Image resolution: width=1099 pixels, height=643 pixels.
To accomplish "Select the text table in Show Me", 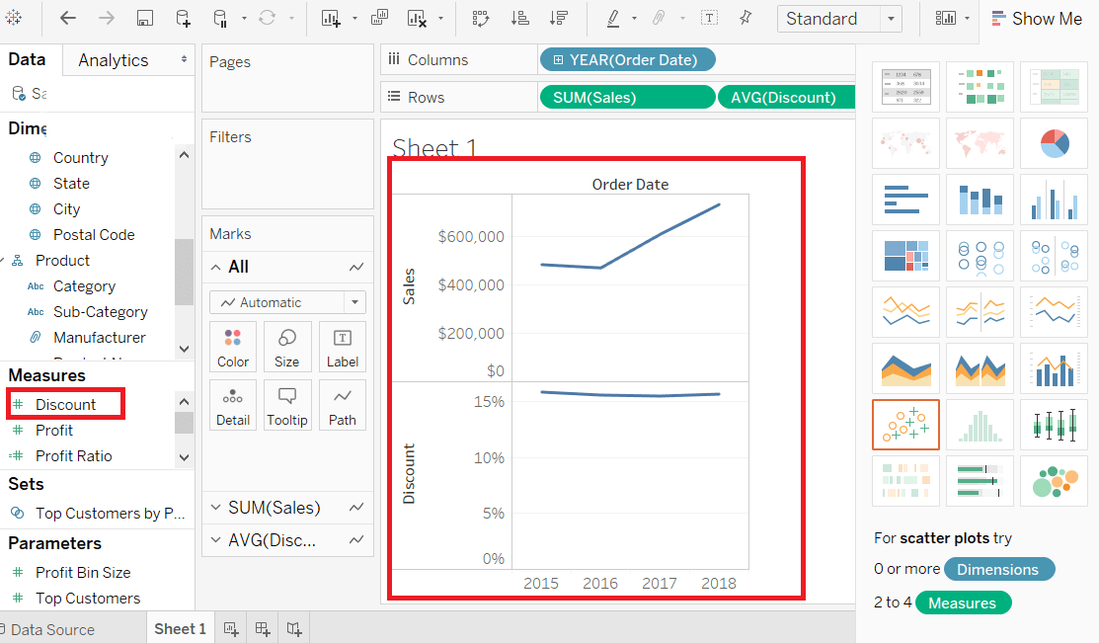I will pos(905,87).
